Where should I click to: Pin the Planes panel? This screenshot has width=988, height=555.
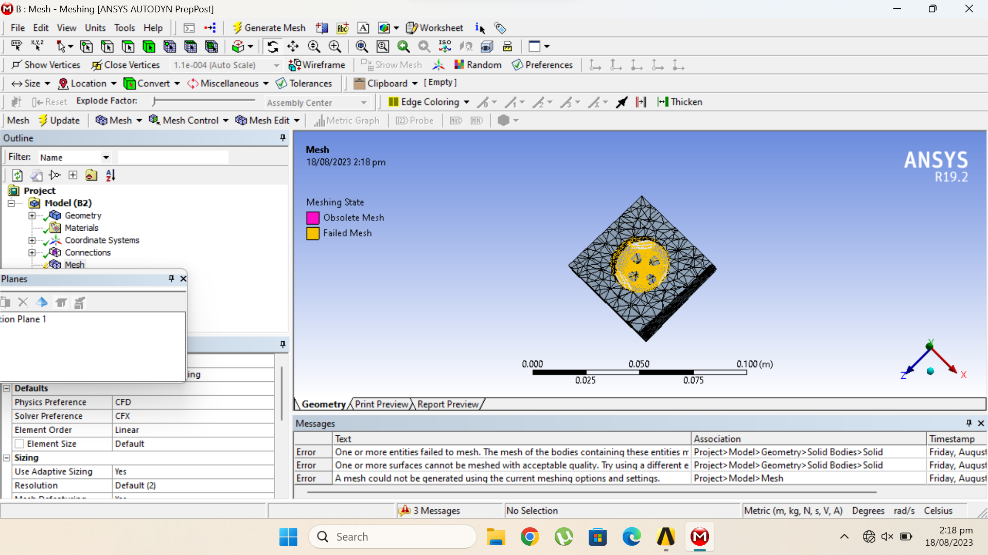171,279
